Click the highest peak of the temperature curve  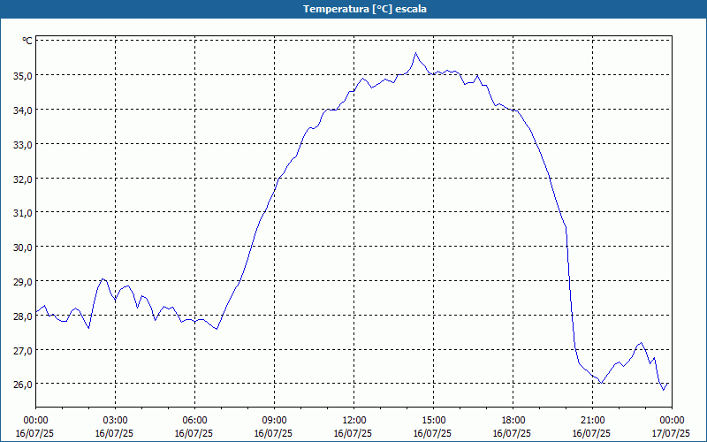coord(415,53)
